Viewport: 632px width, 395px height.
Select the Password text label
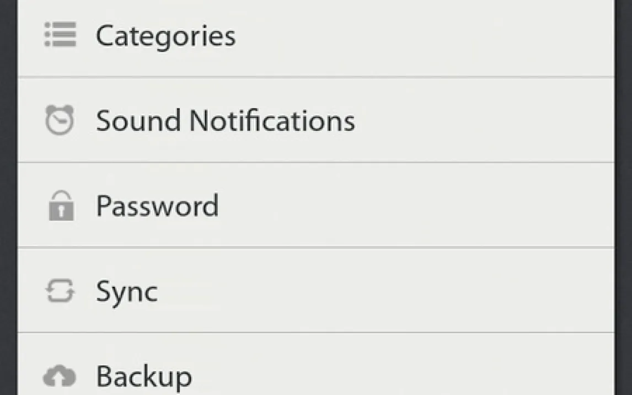pos(157,206)
